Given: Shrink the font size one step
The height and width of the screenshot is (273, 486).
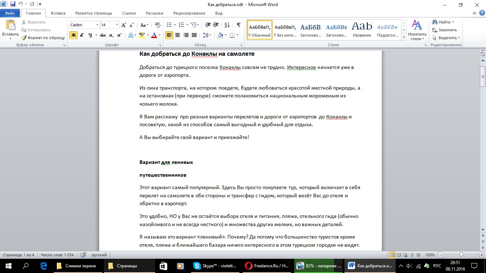Looking at the screenshot, I should (x=131, y=25).
